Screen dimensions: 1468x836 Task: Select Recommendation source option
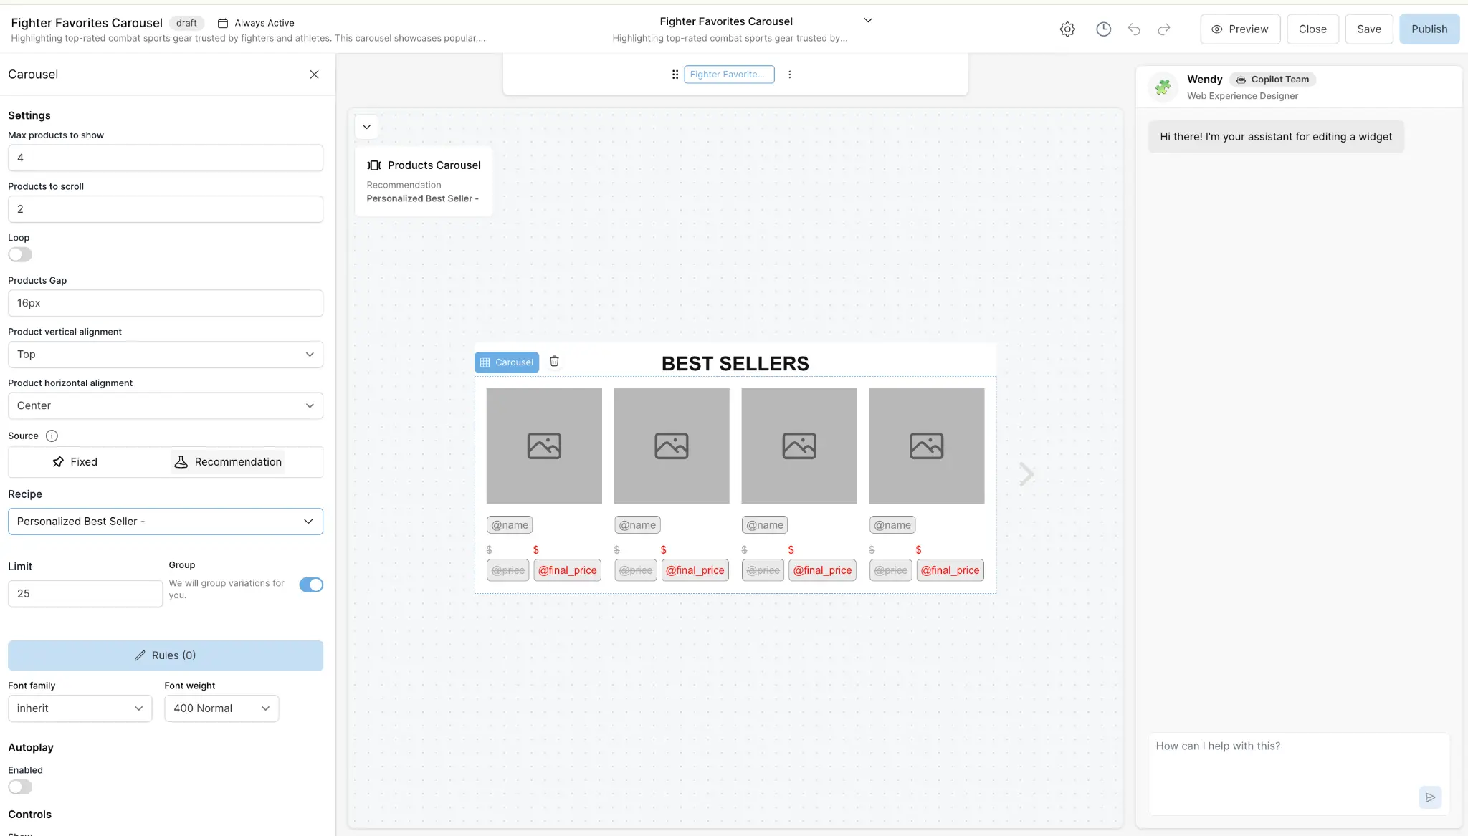pos(229,462)
